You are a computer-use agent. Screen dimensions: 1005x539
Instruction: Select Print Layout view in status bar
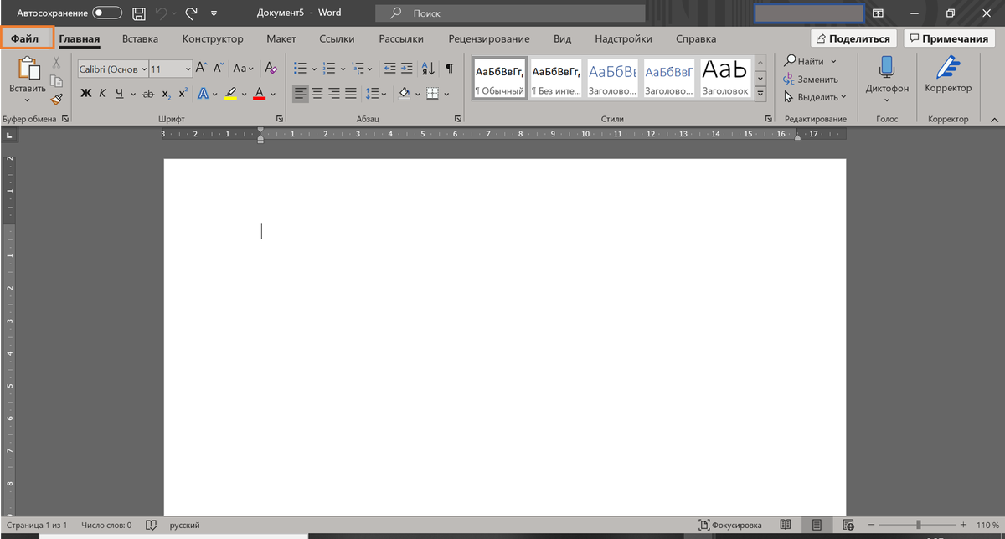click(816, 525)
